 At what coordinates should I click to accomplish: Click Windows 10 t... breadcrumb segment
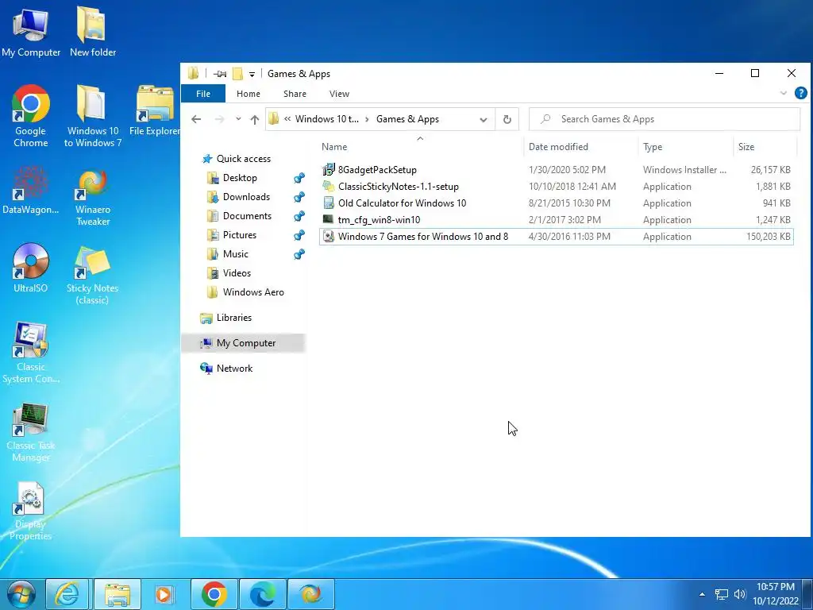click(x=326, y=119)
